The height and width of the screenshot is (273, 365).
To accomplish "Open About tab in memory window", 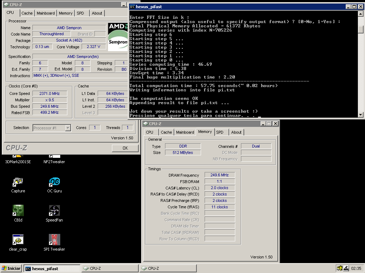I will (x=236, y=132).
